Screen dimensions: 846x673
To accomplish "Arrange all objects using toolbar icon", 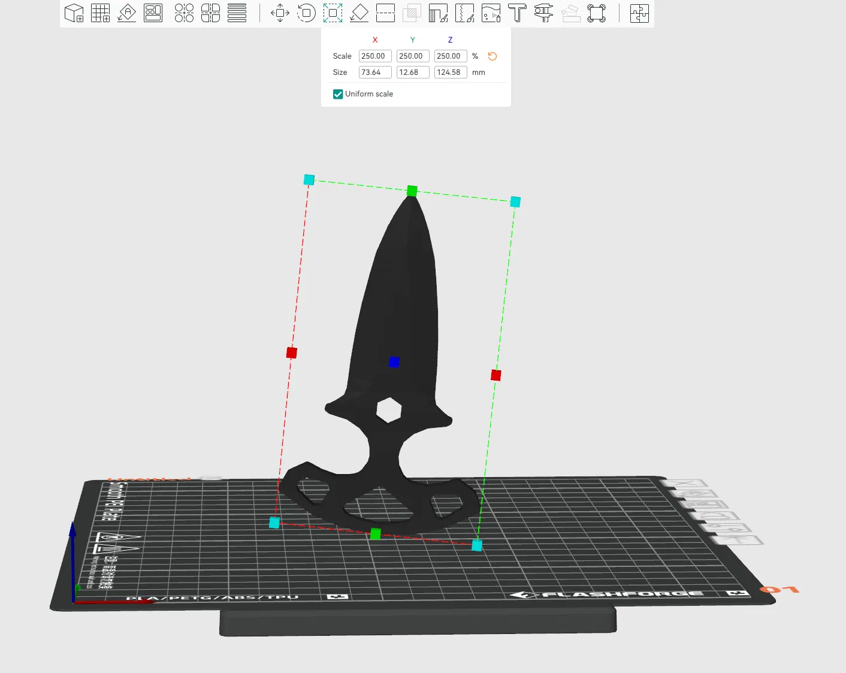I will click(x=153, y=13).
